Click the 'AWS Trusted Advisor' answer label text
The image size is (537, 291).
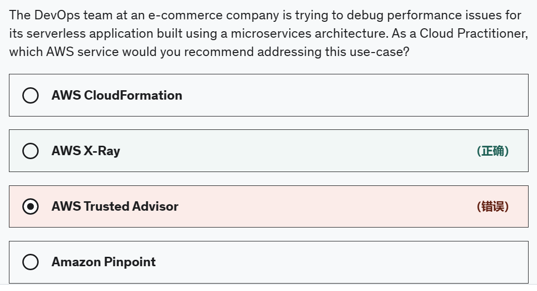point(115,206)
